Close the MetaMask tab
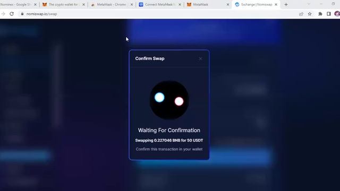 click(x=228, y=5)
